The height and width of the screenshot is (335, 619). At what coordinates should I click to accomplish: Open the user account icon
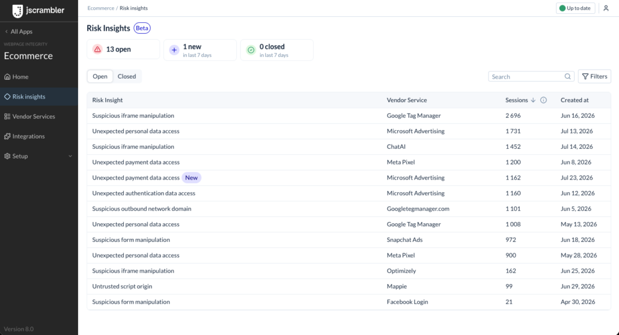pos(606,8)
